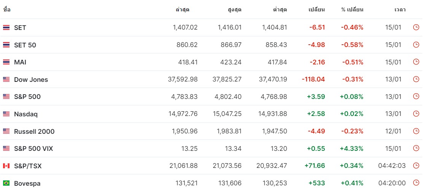The height and width of the screenshot is (191, 425).
Task: Open the SET index link
Action: (20, 28)
